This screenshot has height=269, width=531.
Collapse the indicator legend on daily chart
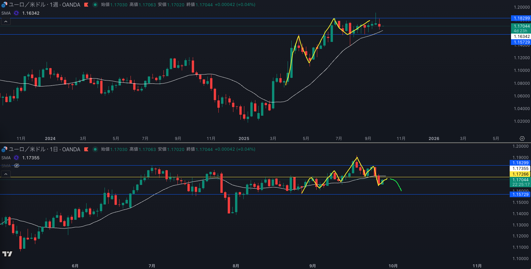[6, 174]
